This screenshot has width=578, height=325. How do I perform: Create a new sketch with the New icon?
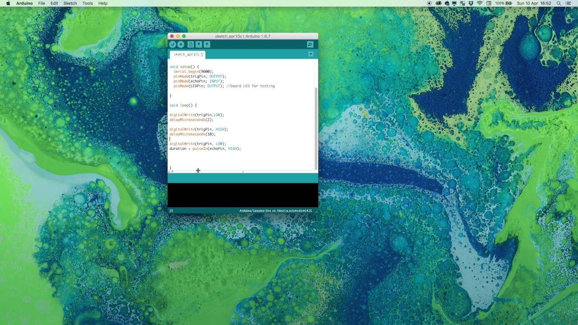coord(191,44)
